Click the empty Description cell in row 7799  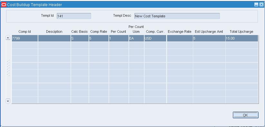click(x=54, y=38)
